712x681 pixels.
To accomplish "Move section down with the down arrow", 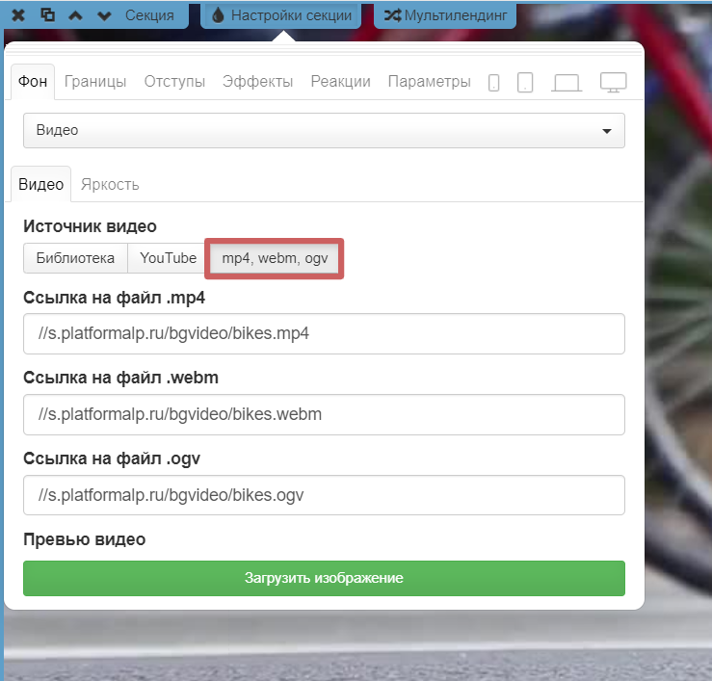I will [104, 15].
